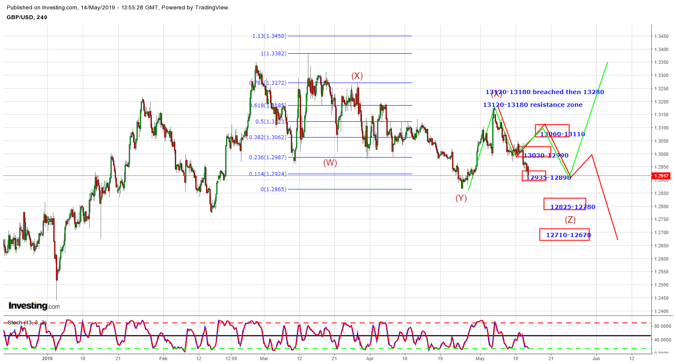Screen dimensions: 676x364
Task: Click the 1.2450 price axis value
Action: click(x=661, y=298)
